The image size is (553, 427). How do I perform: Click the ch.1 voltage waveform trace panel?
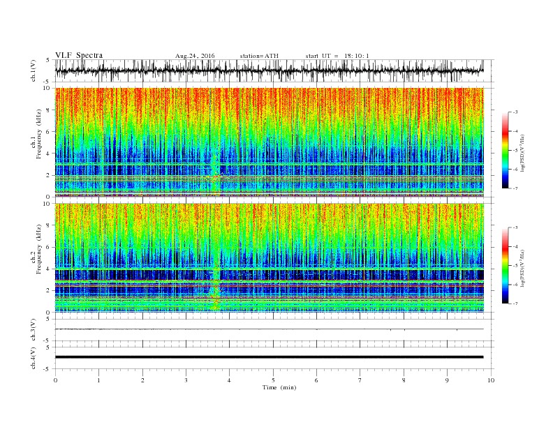coord(274,70)
